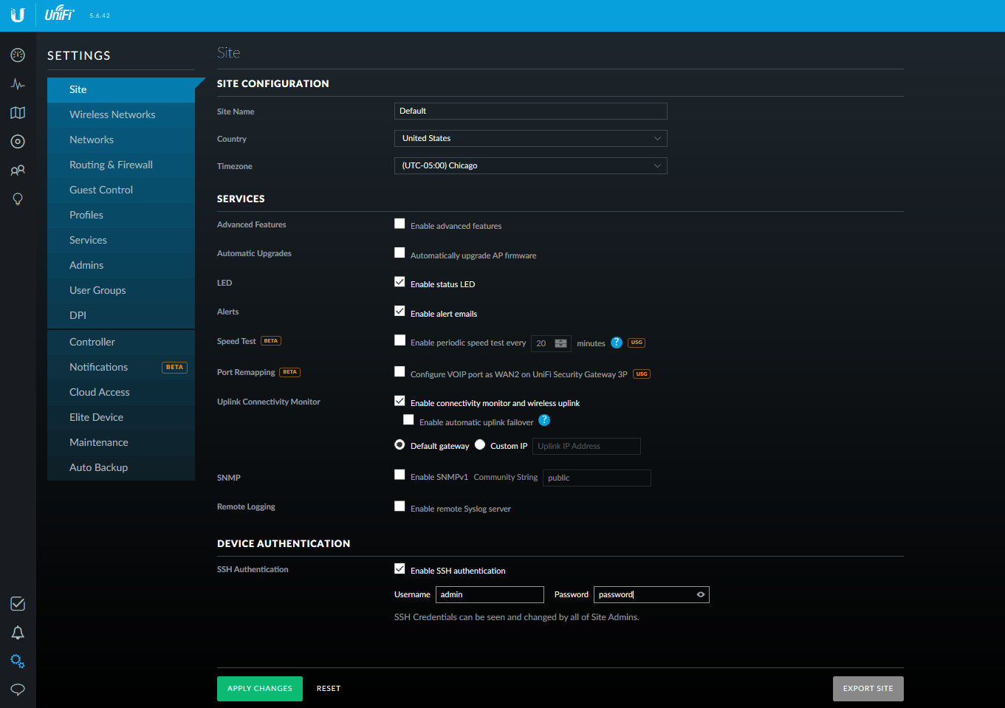Expand the Timezone dropdown

(x=530, y=165)
